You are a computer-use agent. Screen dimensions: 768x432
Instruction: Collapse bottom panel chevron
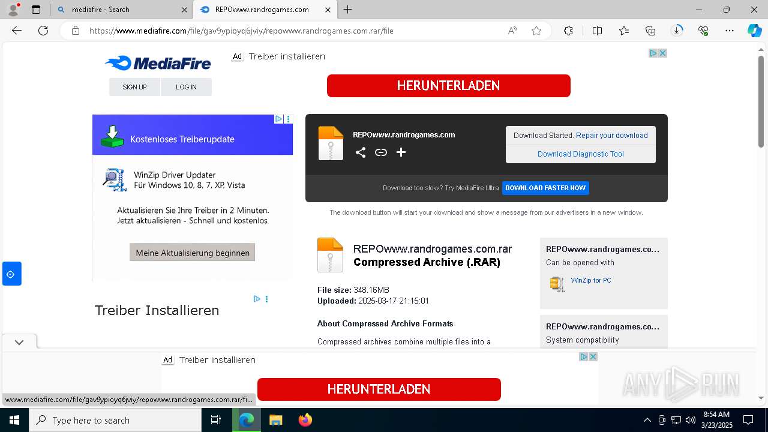19,342
